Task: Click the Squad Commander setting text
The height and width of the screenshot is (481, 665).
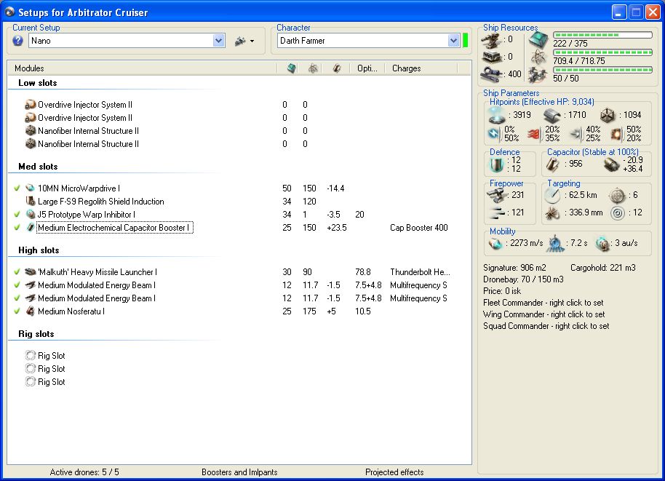Action: click(546, 326)
